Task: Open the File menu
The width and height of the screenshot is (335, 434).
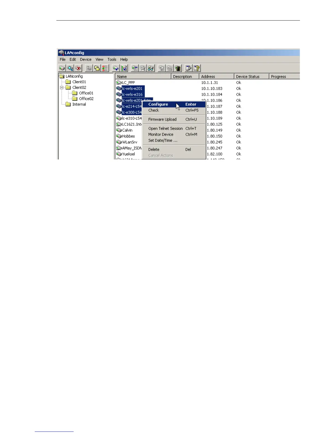Action: click(63, 59)
